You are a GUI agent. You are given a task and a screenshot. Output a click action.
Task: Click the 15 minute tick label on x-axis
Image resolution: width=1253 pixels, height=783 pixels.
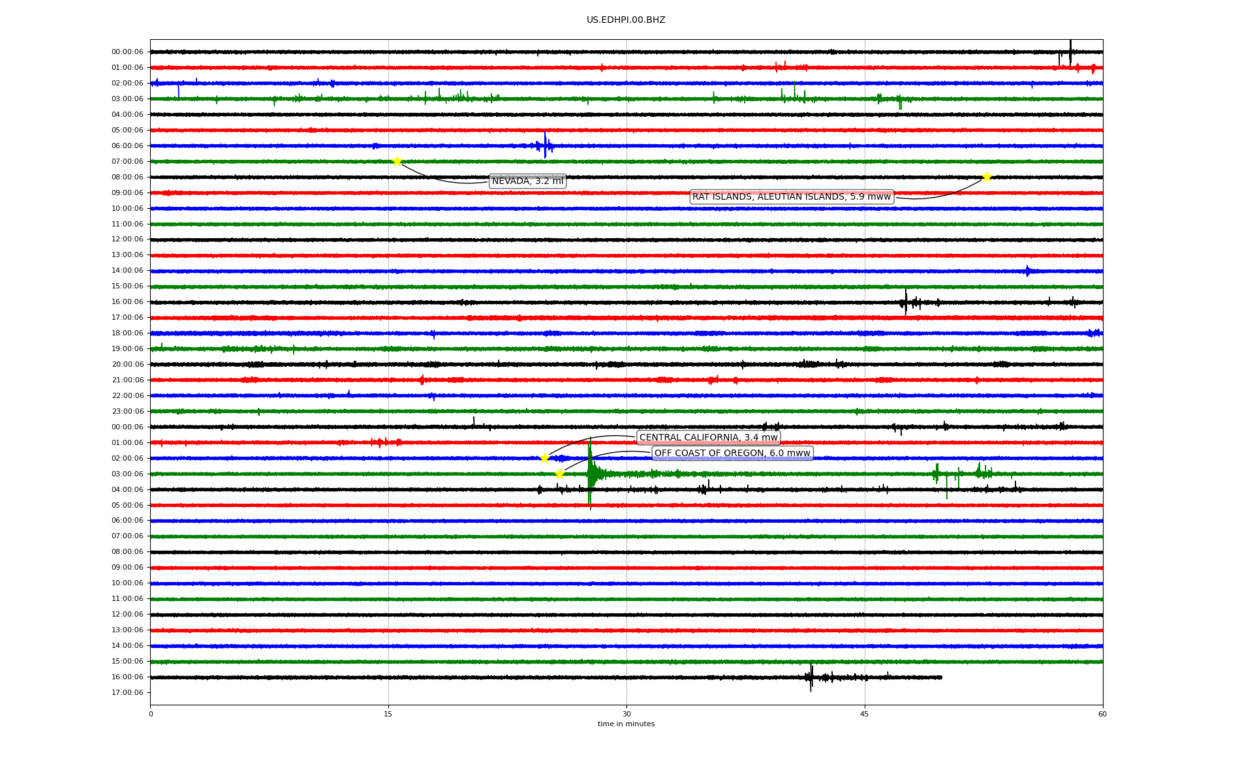coord(388,714)
